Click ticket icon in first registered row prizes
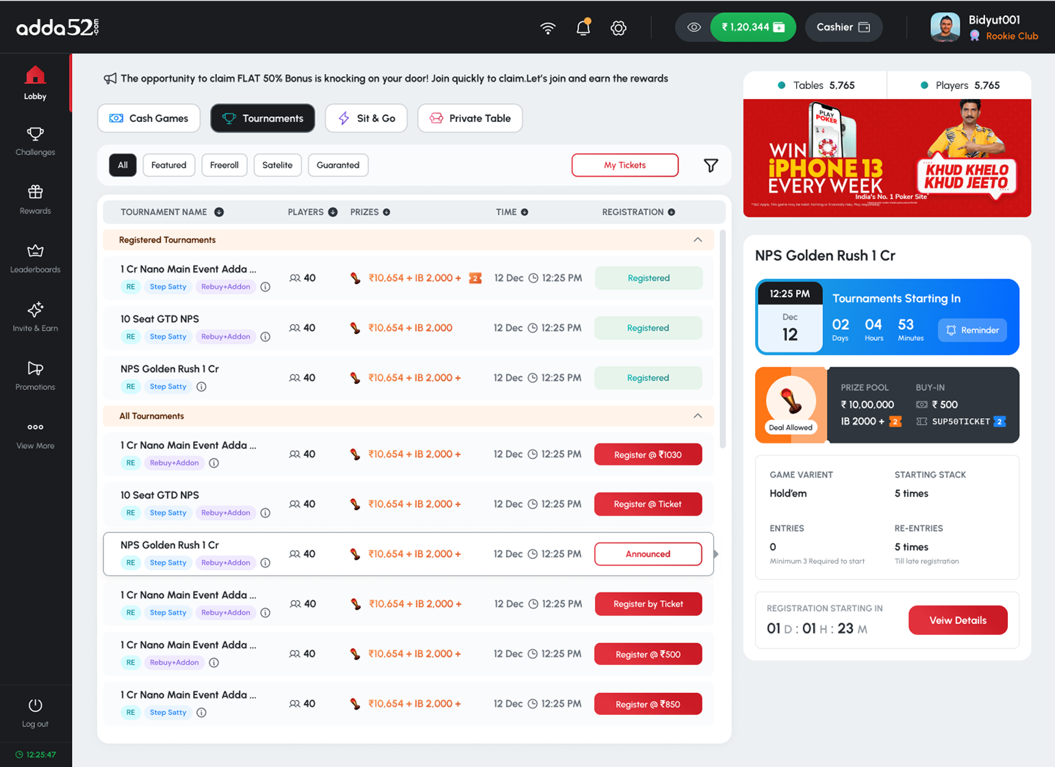Image resolution: width=1055 pixels, height=767 pixels. point(475,278)
